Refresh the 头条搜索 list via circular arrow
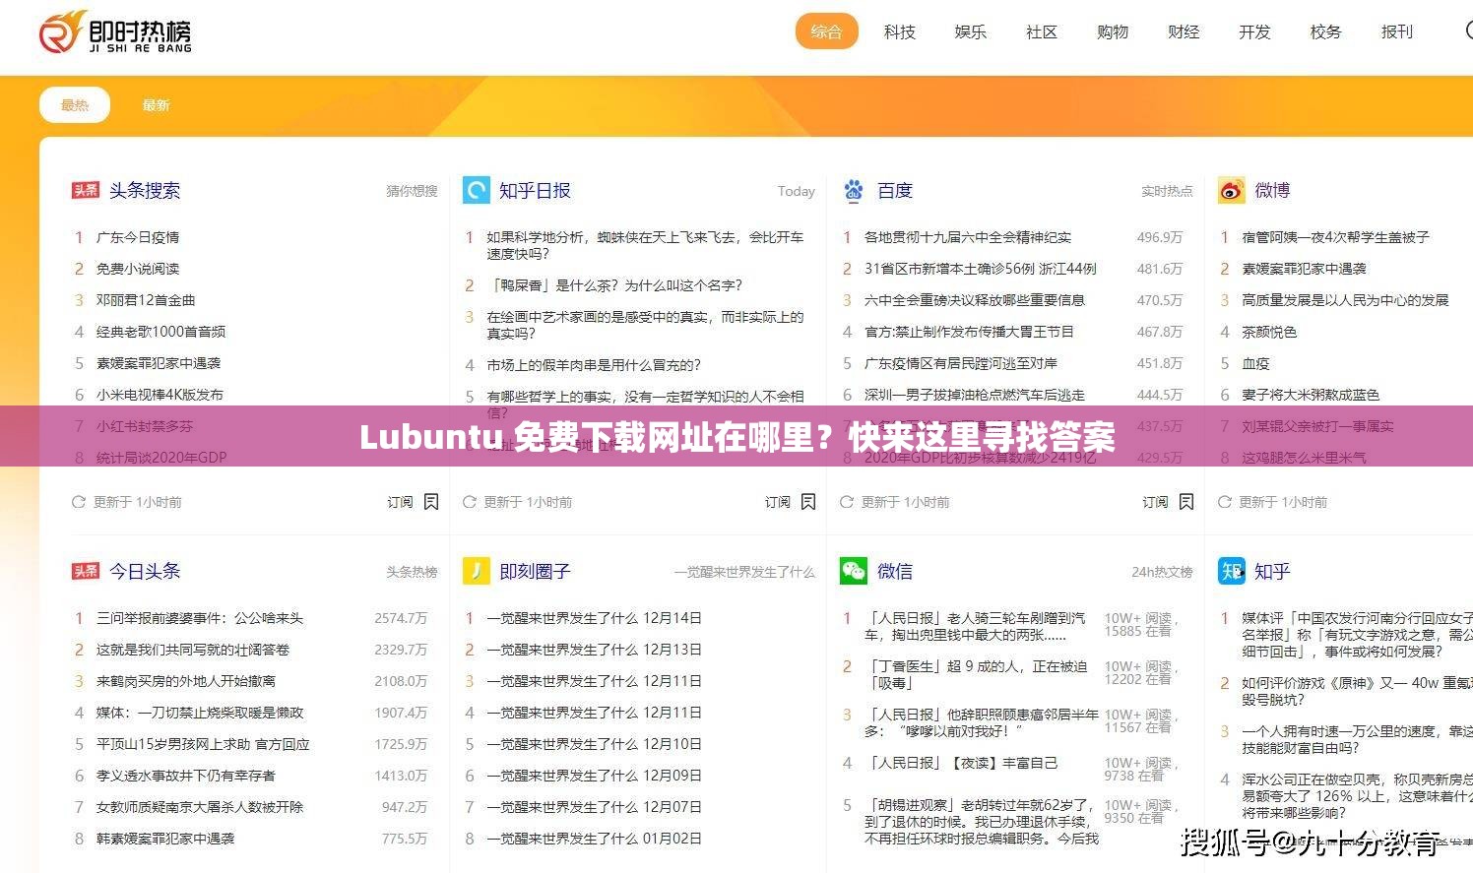 tap(77, 501)
